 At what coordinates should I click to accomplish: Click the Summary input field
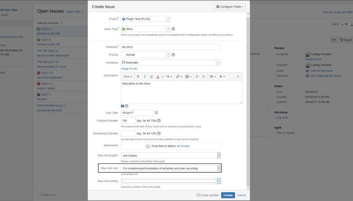point(170,47)
